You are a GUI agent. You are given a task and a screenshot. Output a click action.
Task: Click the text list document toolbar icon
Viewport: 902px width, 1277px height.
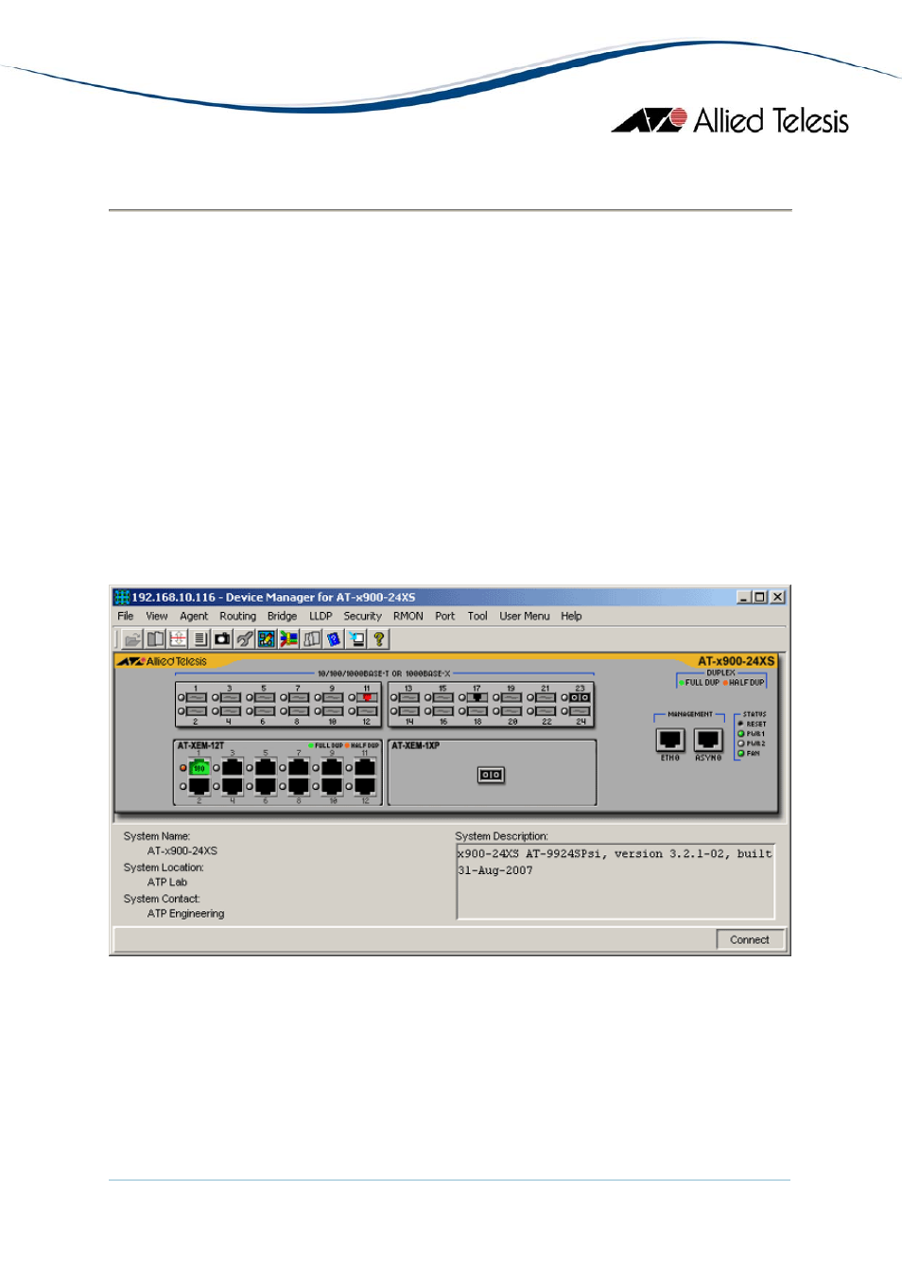199,639
